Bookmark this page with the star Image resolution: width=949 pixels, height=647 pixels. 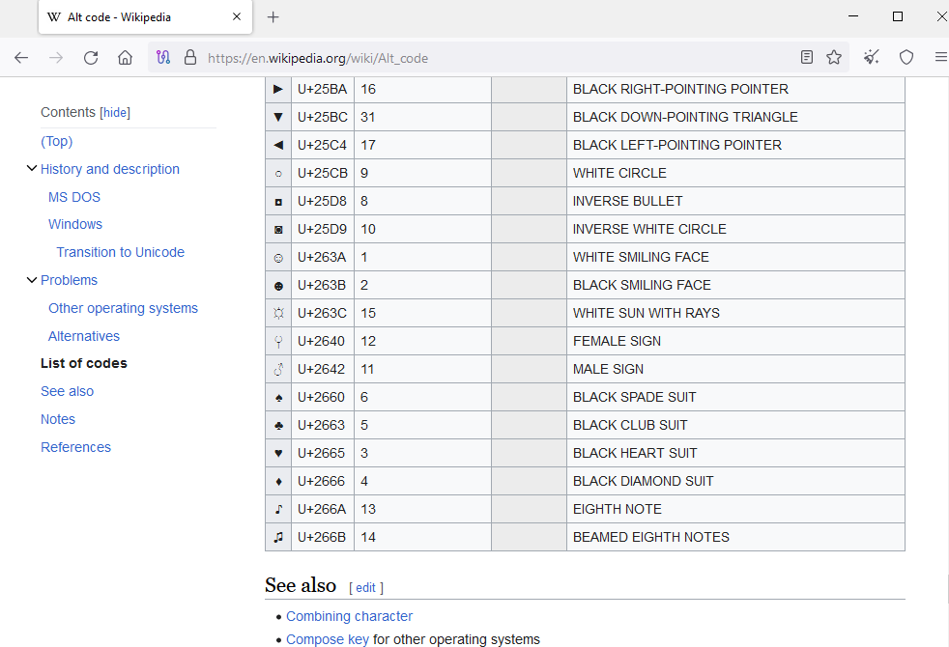(x=834, y=57)
